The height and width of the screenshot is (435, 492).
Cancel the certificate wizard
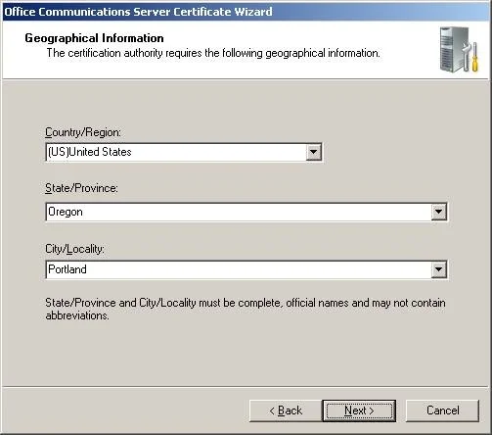click(442, 411)
